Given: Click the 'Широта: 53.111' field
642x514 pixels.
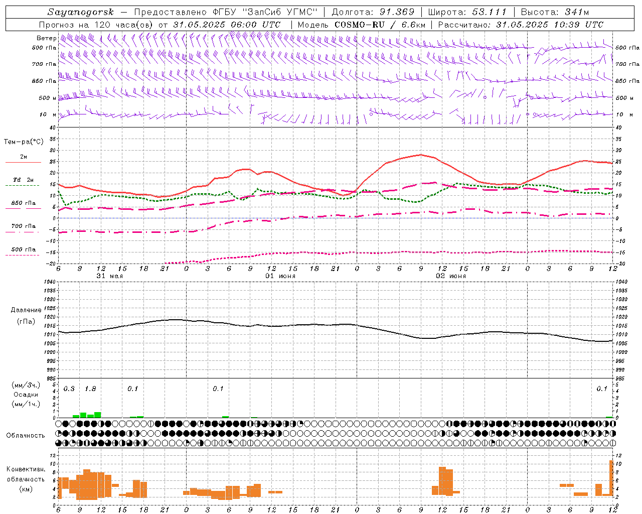Looking at the screenshot, I should point(467,12).
